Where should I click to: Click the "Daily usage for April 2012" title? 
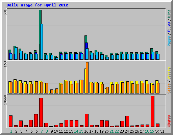tap(37, 5)
